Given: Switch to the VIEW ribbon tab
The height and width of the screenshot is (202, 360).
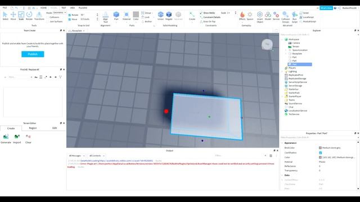Looking at the screenshot, I should pyautogui.click(x=73, y=8).
